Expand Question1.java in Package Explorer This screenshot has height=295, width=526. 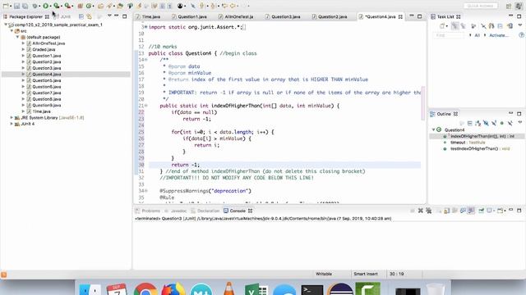point(23,56)
